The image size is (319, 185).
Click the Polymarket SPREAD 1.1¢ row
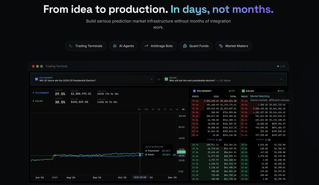[x=214, y=140]
